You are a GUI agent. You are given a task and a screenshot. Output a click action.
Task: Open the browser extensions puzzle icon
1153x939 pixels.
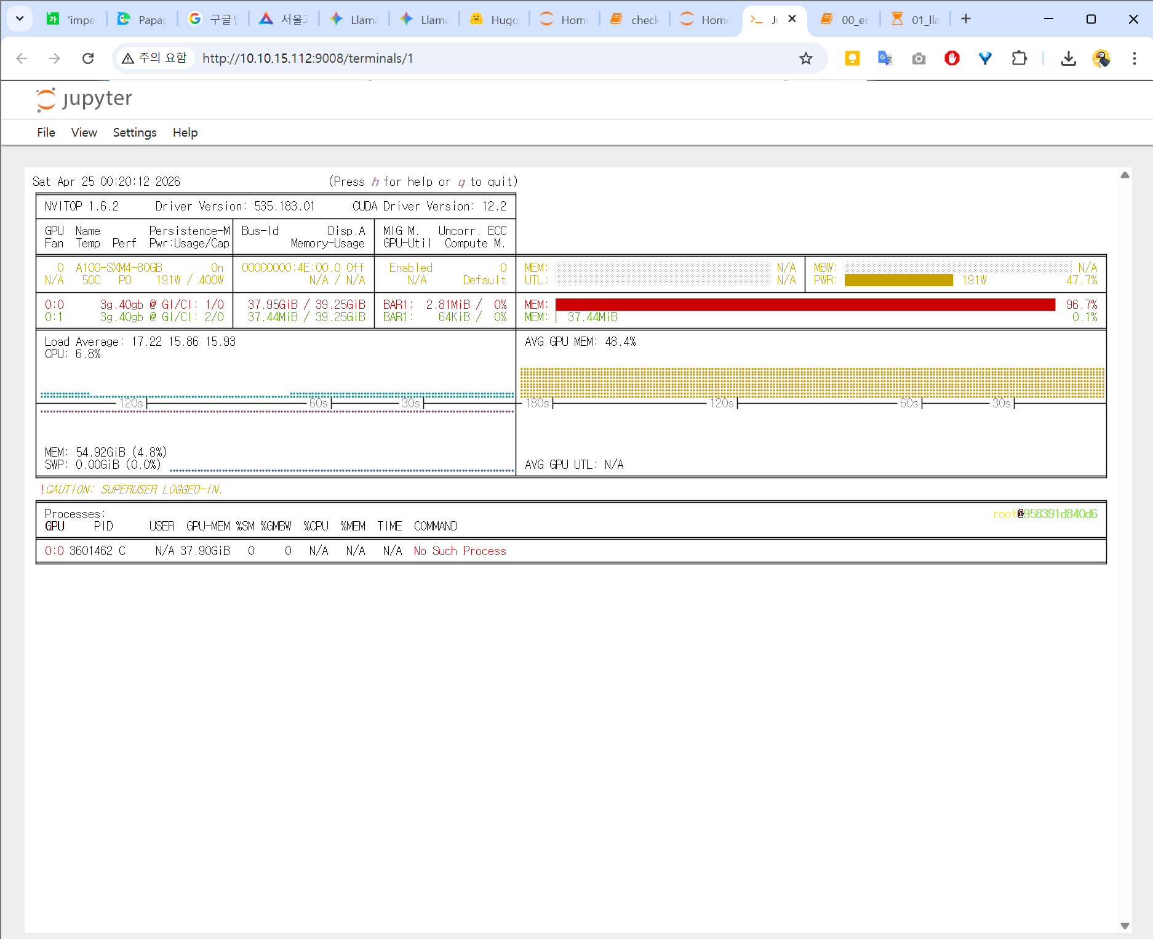1019,58
